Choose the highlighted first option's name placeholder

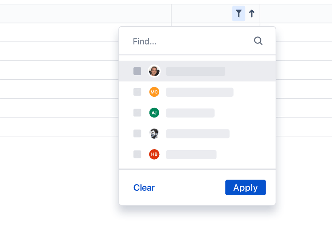(x=195, y=71)
